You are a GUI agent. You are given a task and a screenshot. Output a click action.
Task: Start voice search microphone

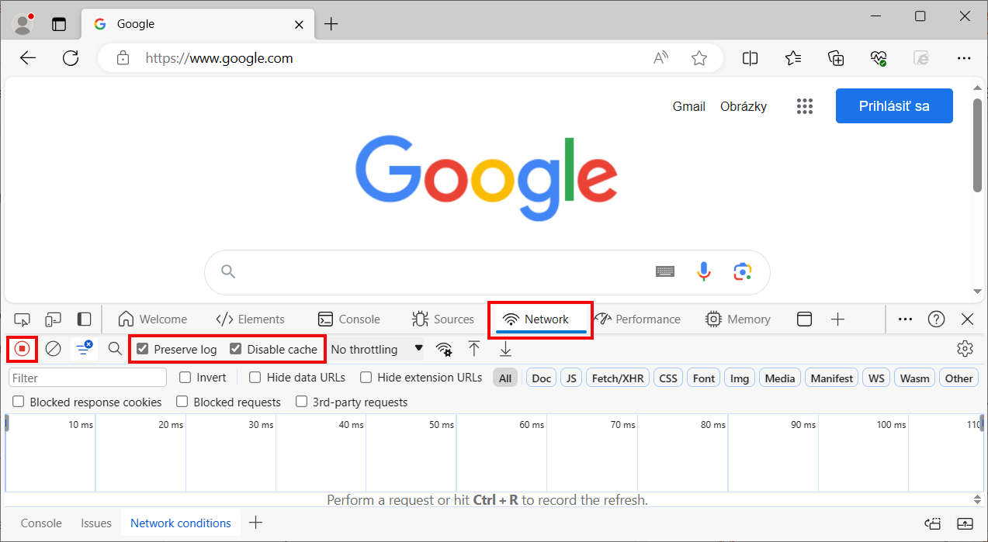pos(704,271)
